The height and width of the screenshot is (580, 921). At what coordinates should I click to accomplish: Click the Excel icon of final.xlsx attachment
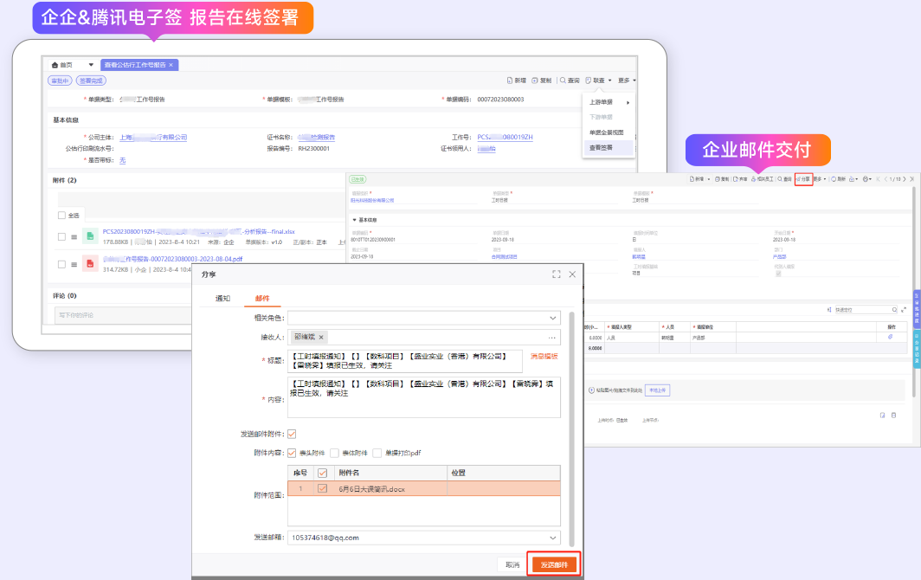pyautogui.click(x=89, y=237)
